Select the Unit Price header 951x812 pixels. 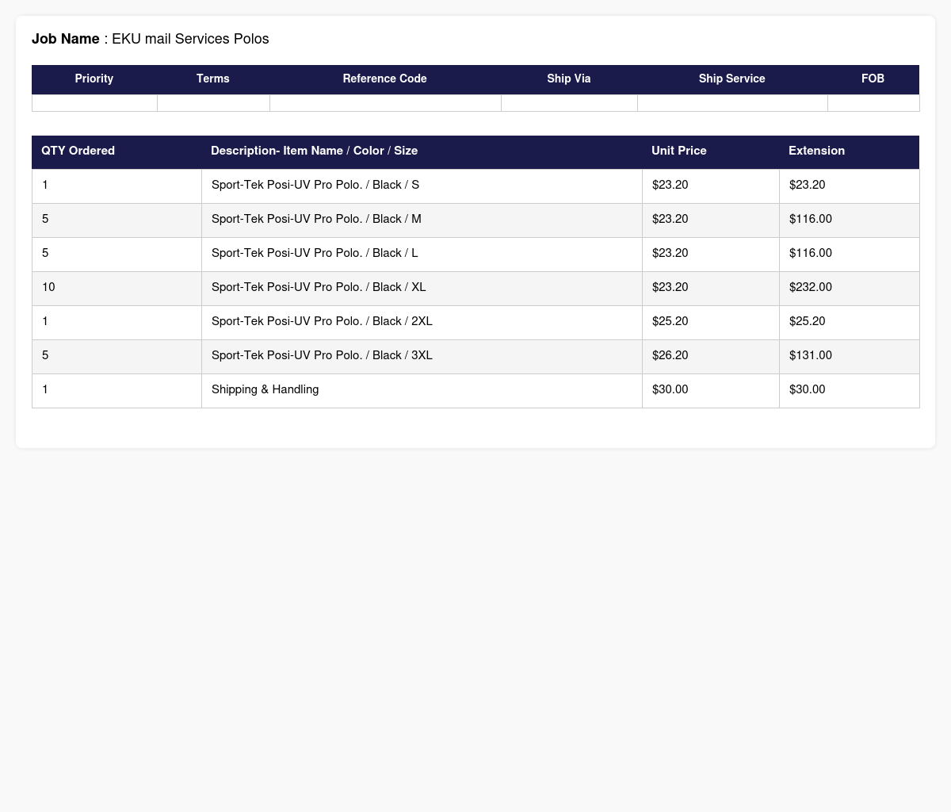point(711,151)
